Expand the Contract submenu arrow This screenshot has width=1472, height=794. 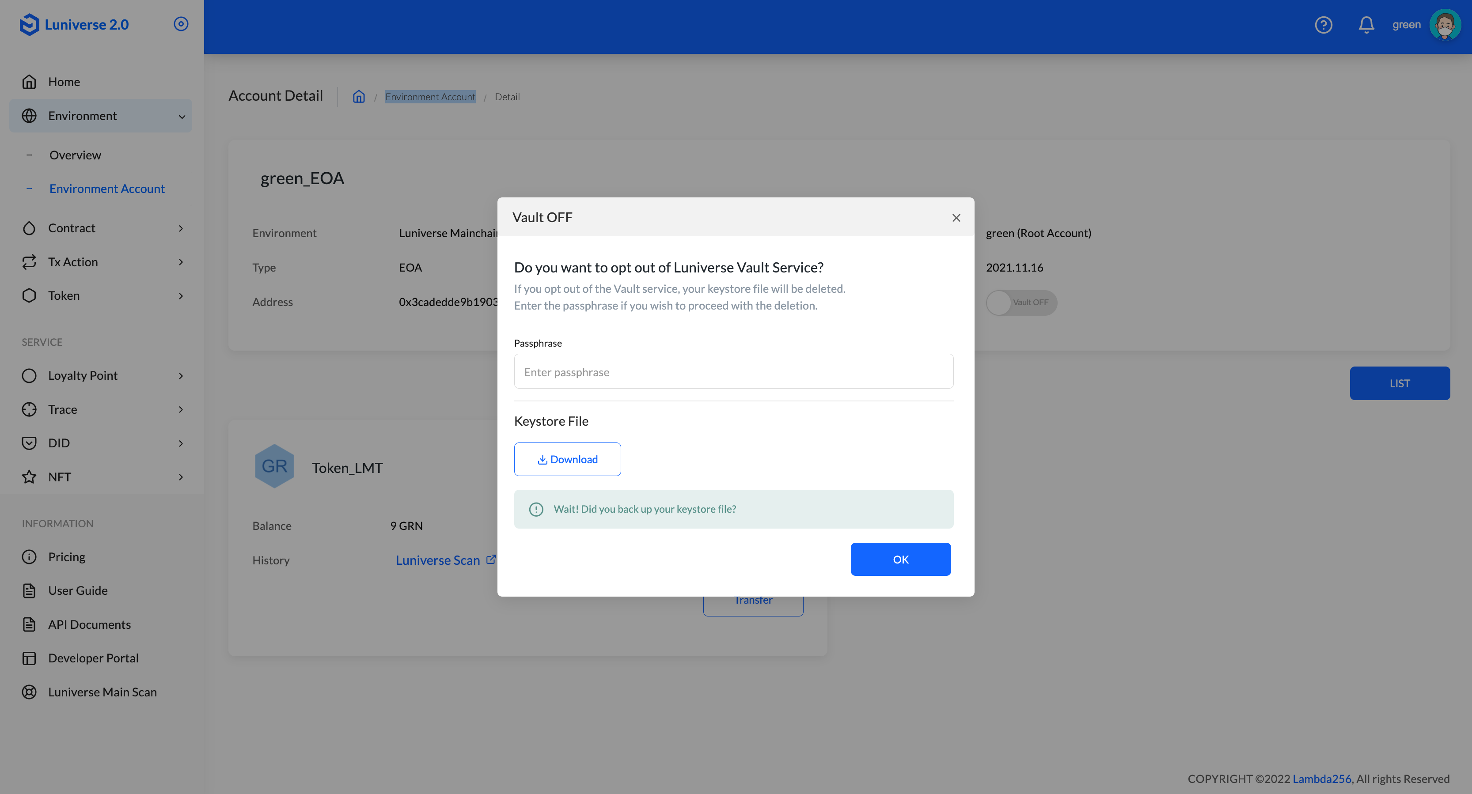coord(181,228)
